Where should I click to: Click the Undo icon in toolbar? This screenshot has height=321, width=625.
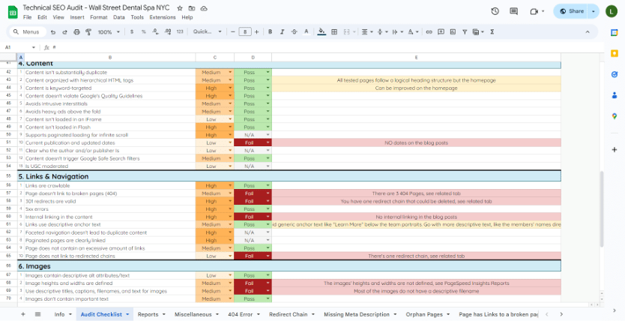coord(52,32)
